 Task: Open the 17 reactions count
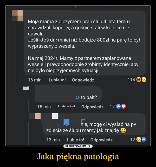coord(112,107)
